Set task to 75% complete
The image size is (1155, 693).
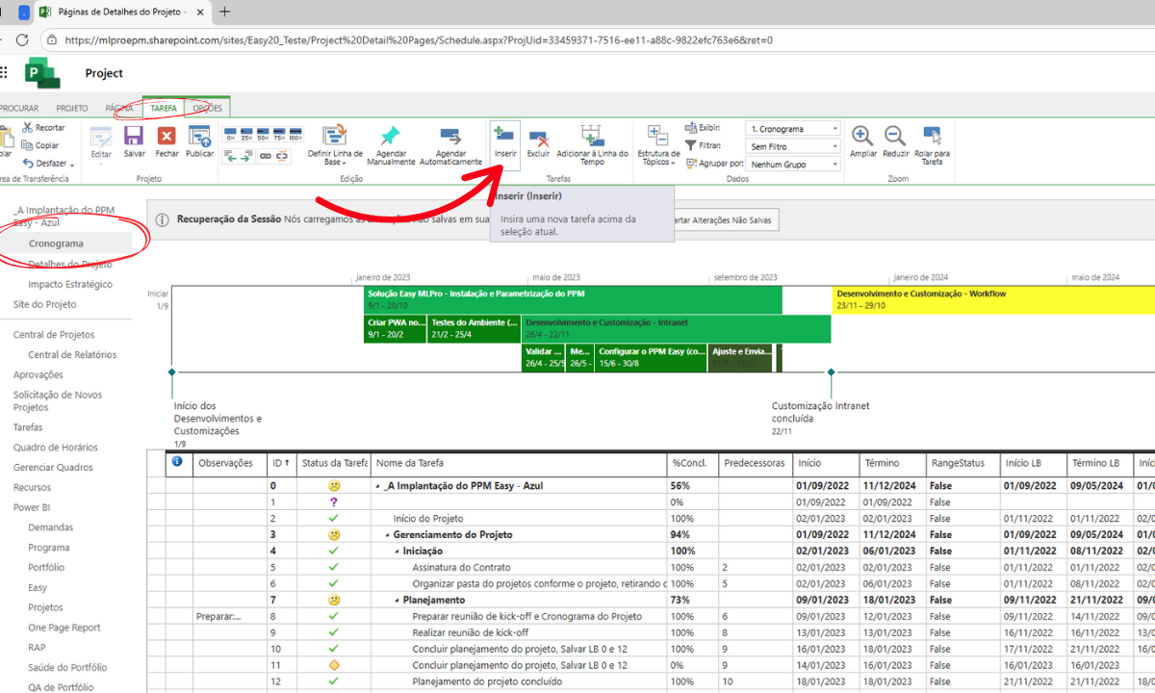pyautogui.click(x=280, y=137)
